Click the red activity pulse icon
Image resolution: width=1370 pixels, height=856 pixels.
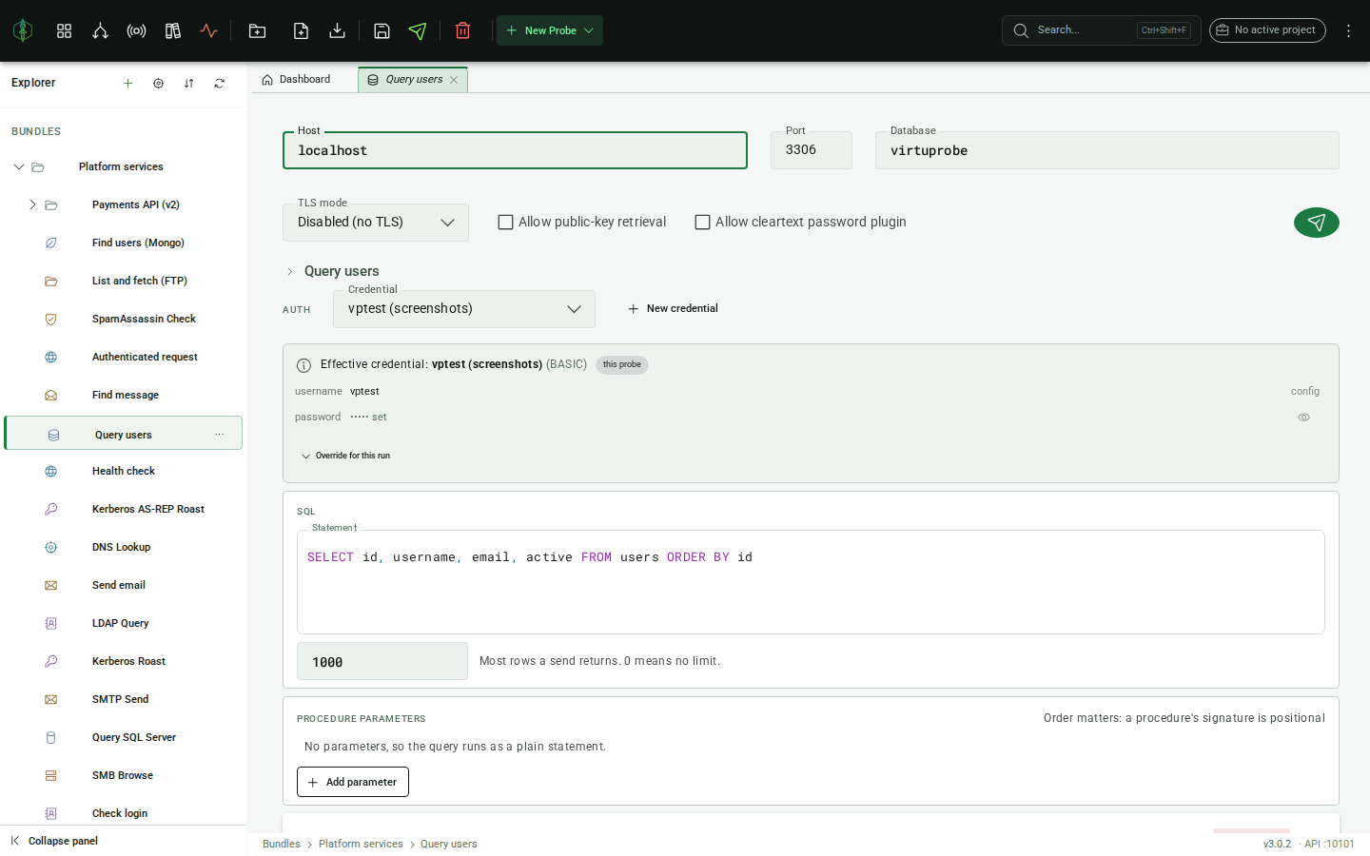click(x=208, y=30)
